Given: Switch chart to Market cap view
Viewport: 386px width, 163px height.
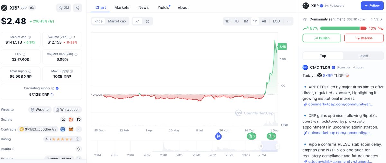Looking at the screenshot, I should point(117,21).
